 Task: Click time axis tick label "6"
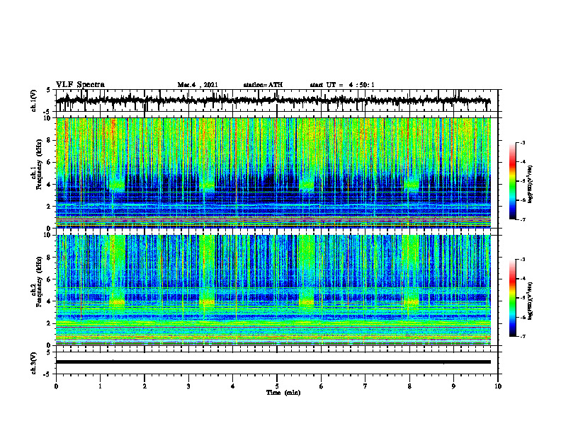coord(322,386)
